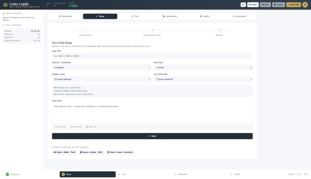Image resolution: width=311 pixels, height=179 pixels.
Task: Export the trial data
Action: (279, 5)
